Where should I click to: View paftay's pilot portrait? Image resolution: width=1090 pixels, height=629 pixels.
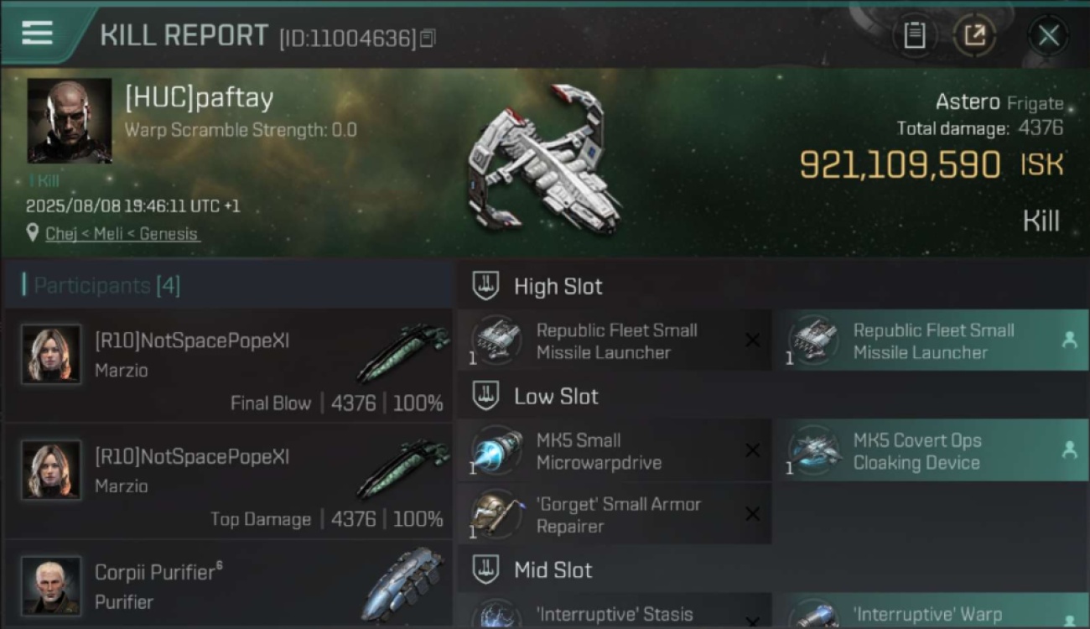tap(70, 121)
